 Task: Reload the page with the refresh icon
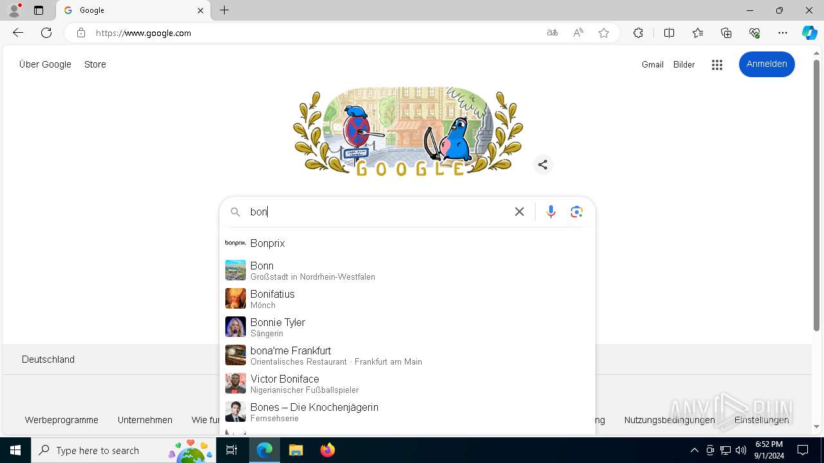point(46,33)
